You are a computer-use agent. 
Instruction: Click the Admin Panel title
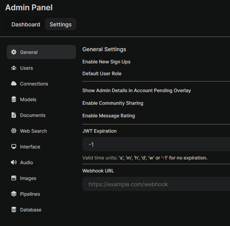tap(29, 7)
